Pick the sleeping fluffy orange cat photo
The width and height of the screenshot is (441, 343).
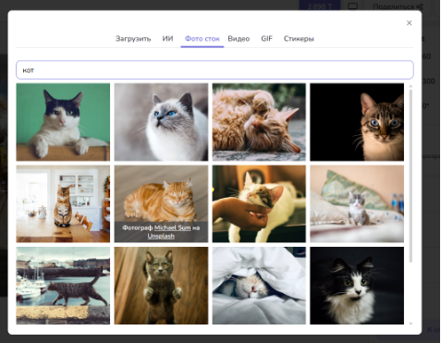click(259, 122)
